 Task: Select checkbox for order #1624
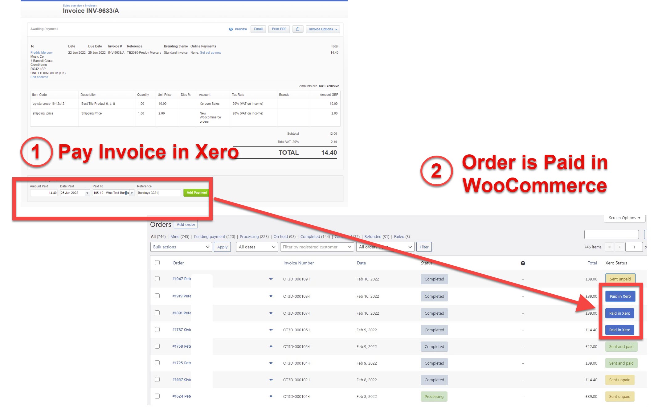click(x=157, y=396)
